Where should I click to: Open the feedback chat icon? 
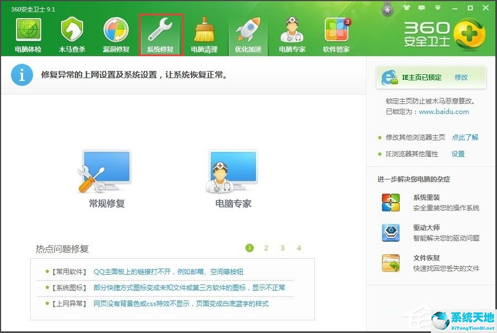coord(422,8)
